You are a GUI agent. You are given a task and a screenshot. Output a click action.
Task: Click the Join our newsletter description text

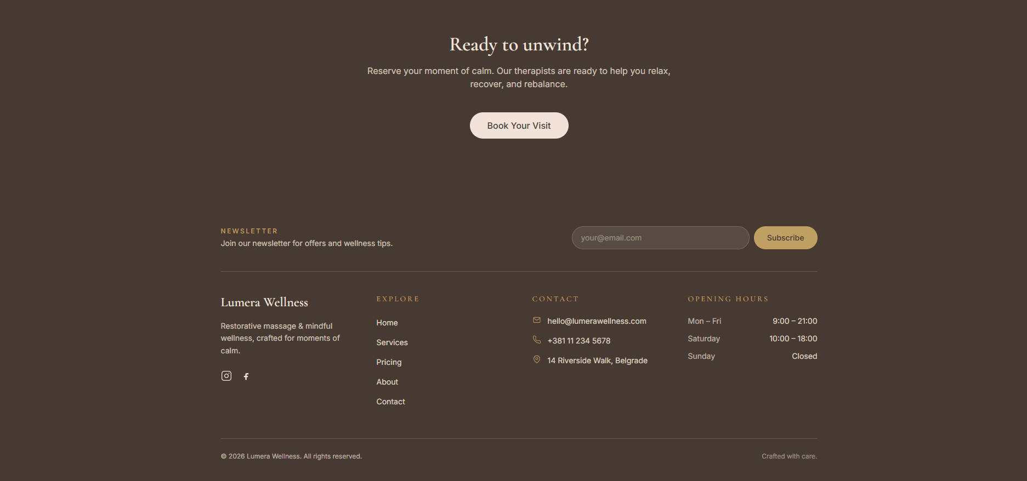[x=307, y=243]
